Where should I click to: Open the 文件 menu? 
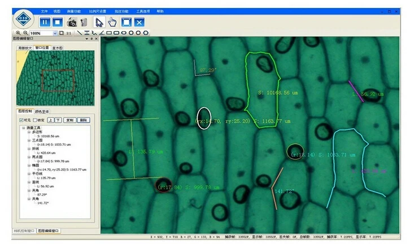coord(44,11)
